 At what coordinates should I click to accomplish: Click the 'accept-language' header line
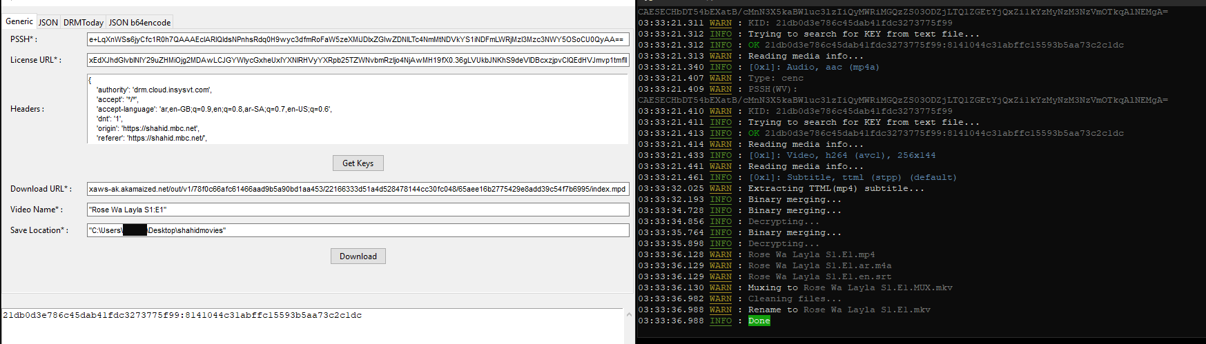point(214,109)
